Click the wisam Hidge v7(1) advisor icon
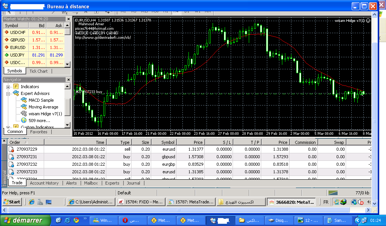 (x=24, y=114)
